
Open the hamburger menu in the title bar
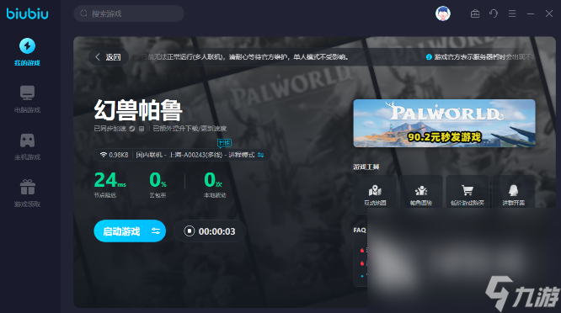pyautogui.click(x=512, y=13)
